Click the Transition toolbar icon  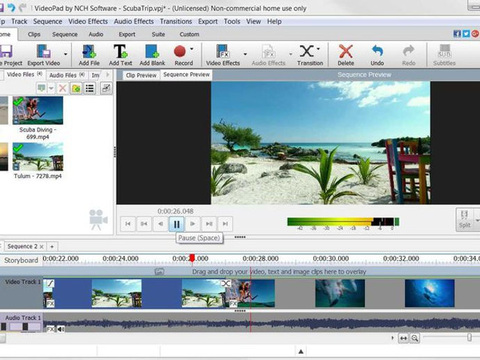coord(307,51)
